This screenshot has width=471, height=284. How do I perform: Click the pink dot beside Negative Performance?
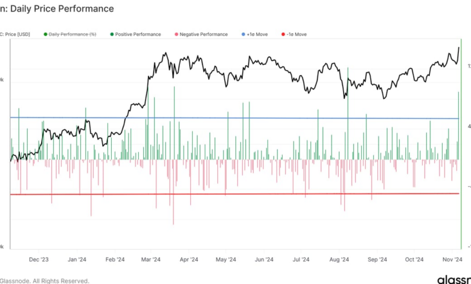click(176, 34)
